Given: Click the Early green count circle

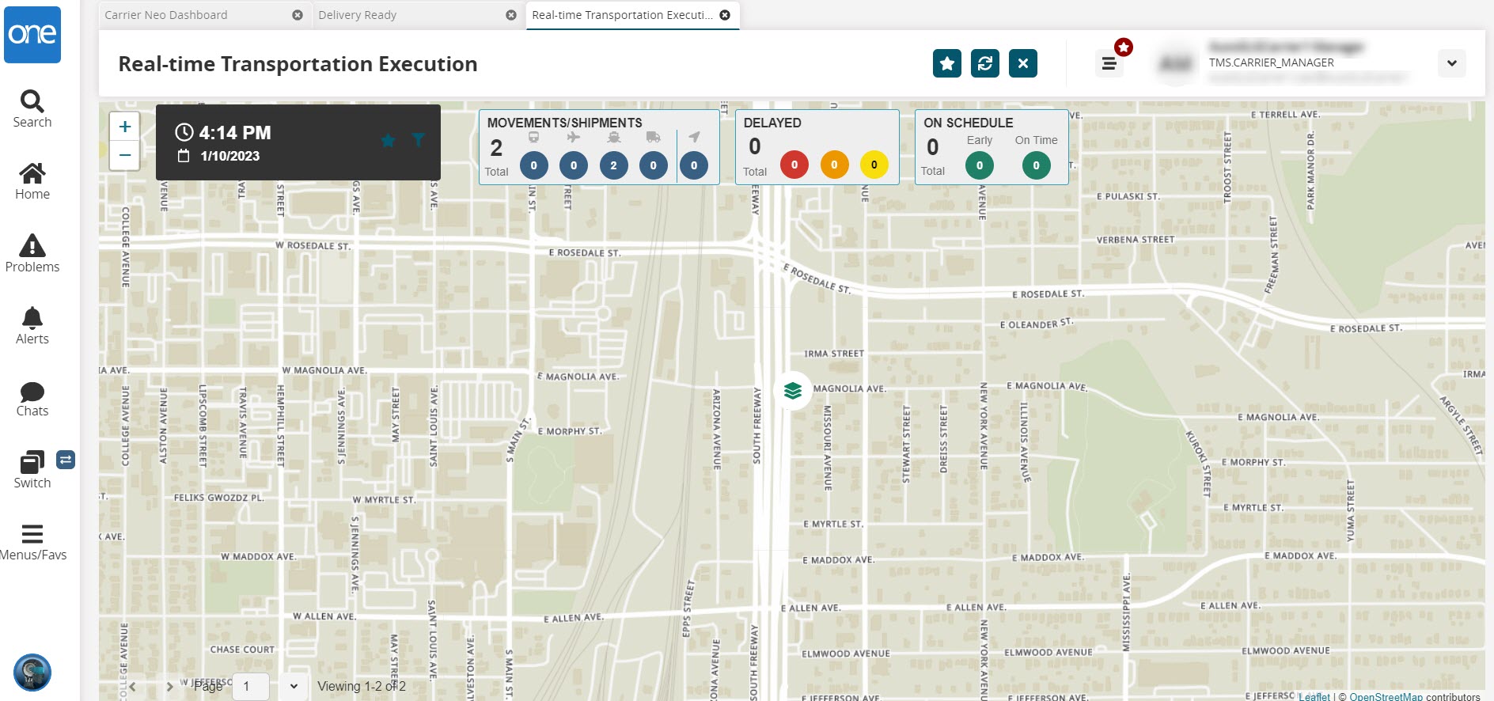Looking at the screenshot, I should [x=980, y=165].
